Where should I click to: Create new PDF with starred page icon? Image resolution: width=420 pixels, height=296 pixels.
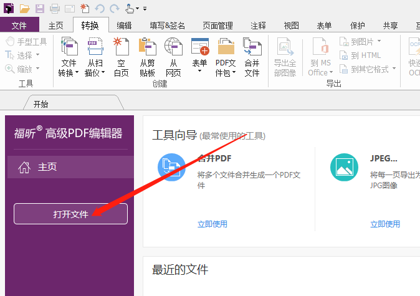click(85, 9)
